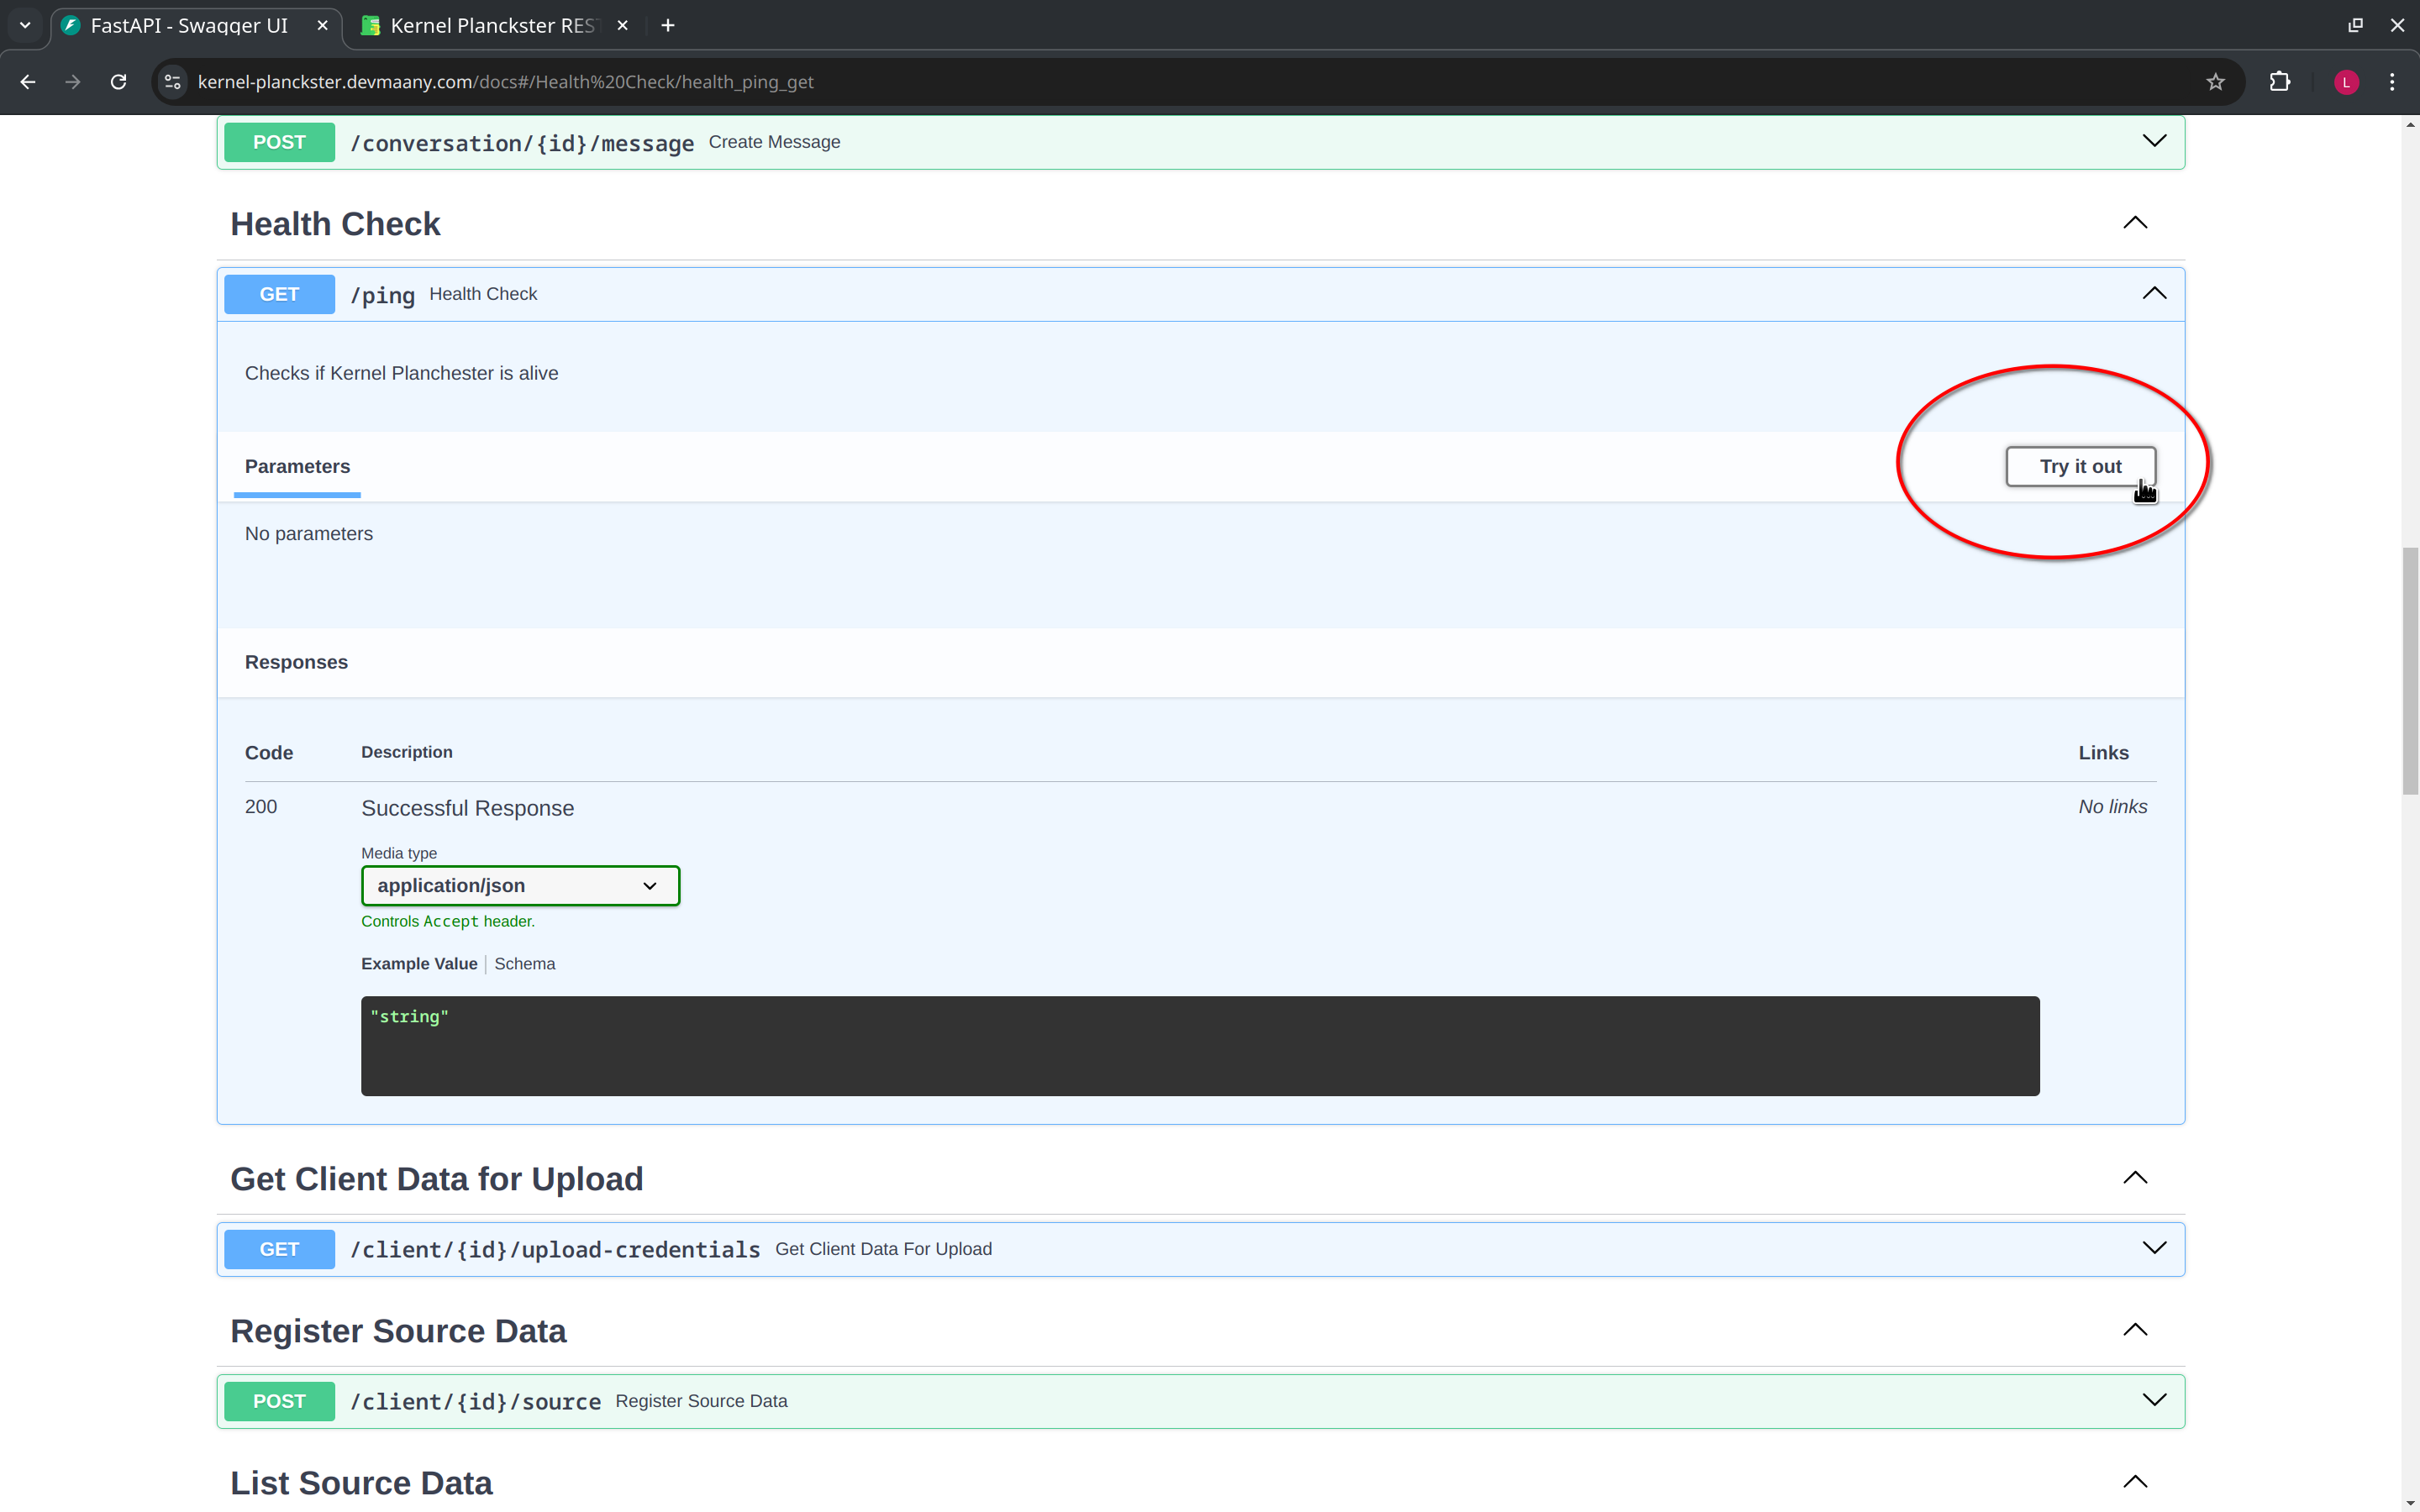Image resolution: width=2420 pixels, height=1512 pixels.
Task: Click the 200 response code
Action: coord(261,807)
